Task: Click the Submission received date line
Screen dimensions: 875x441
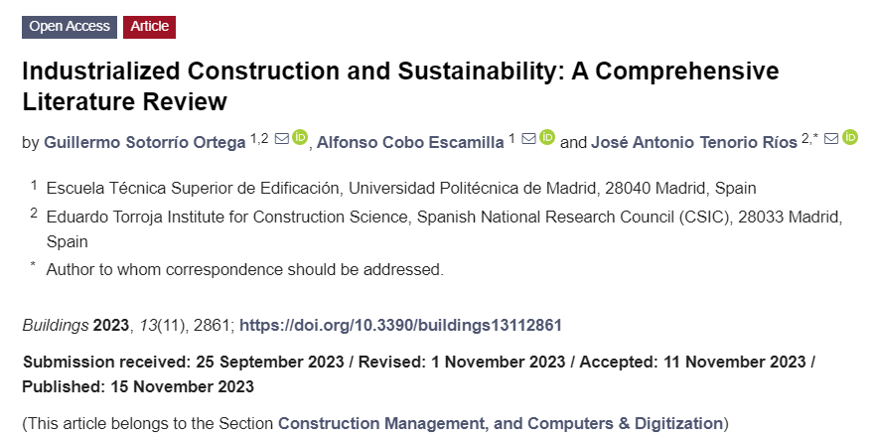Action: point(418,374)
